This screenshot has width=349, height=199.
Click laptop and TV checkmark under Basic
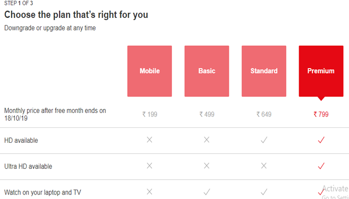point(207,192)
